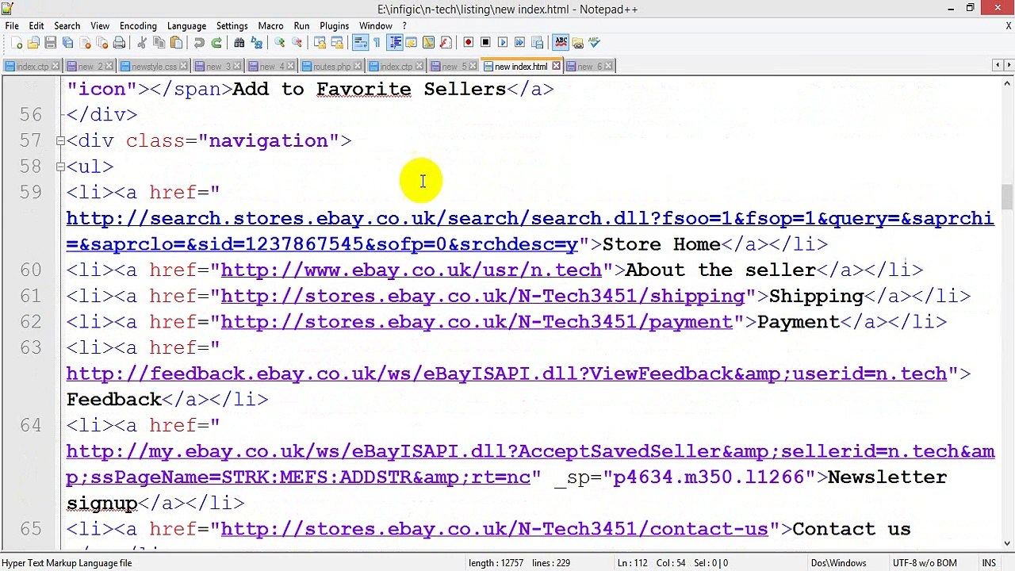Open Replace dialog toolbar icon
1015x571 pixels.
[256, 43]
